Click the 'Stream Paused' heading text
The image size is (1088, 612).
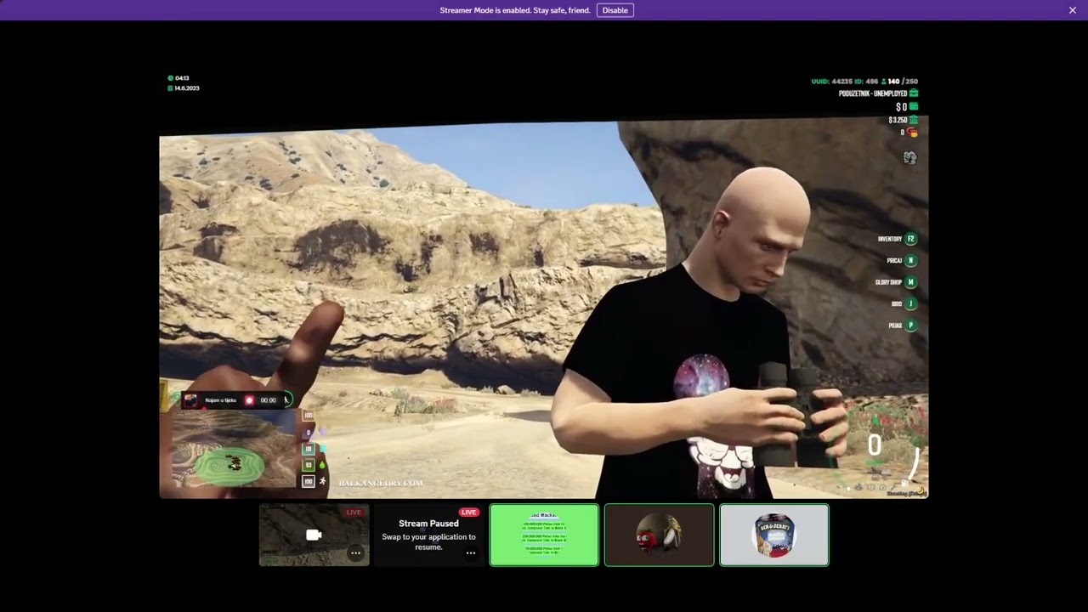pos(428,524)
